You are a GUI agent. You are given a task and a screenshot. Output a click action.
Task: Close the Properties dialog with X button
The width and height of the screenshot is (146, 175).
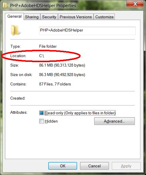pyautogui.click(x=135, y=4)
